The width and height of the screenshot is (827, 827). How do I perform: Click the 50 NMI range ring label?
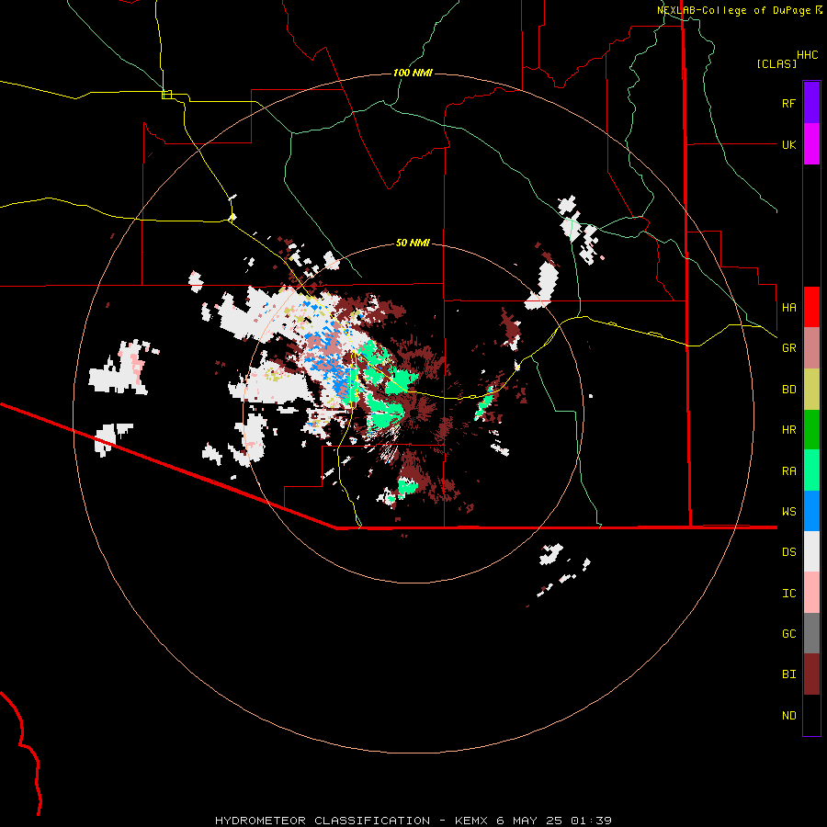click(x=413, y=244)
